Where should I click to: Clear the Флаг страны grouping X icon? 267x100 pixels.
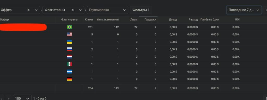72,10
